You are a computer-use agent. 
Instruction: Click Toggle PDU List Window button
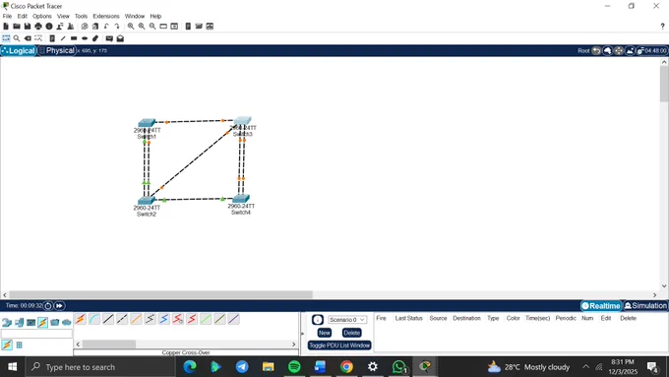(339, 346)
